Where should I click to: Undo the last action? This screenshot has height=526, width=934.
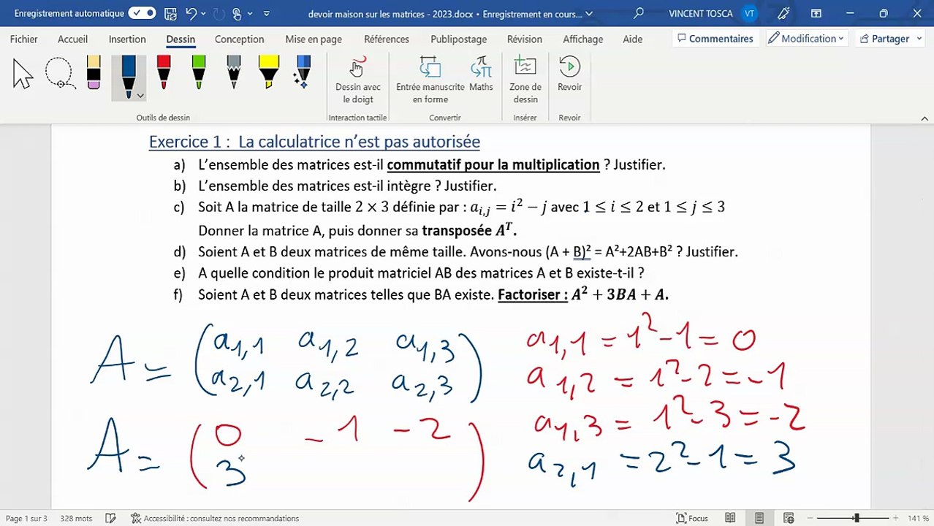click(x=191, y=13)
